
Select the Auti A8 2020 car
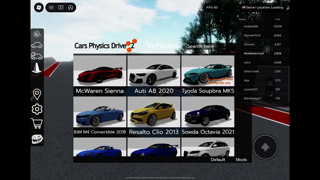tap(154, 75)
